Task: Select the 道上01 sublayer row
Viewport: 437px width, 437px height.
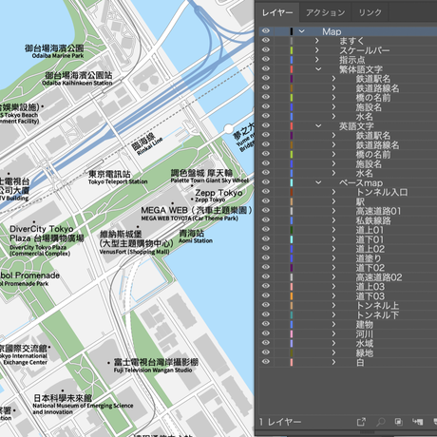Action: coord(348,230)
